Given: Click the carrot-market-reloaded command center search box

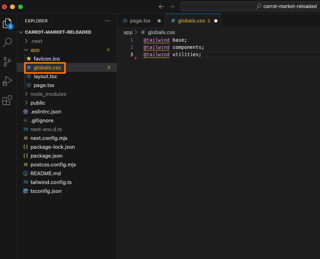Looking at the screenshot, I should coord(250,6).
